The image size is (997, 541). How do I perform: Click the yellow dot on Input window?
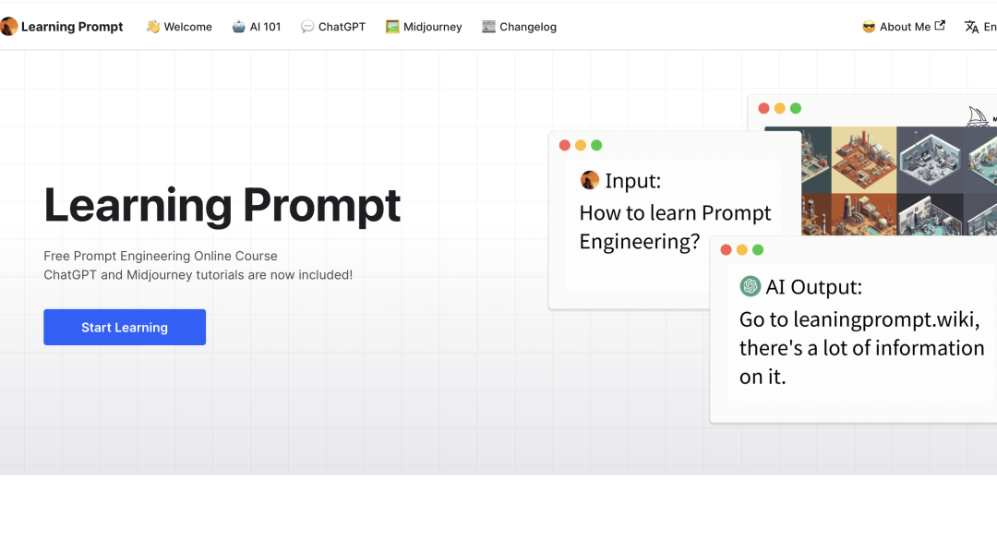tap(581, 145)
